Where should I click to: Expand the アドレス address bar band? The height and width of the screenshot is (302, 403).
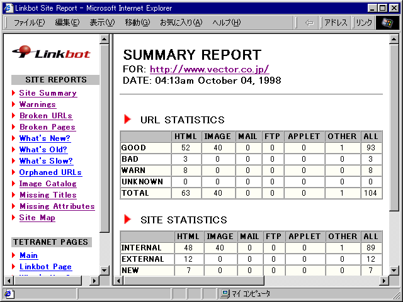pos(336,23)
